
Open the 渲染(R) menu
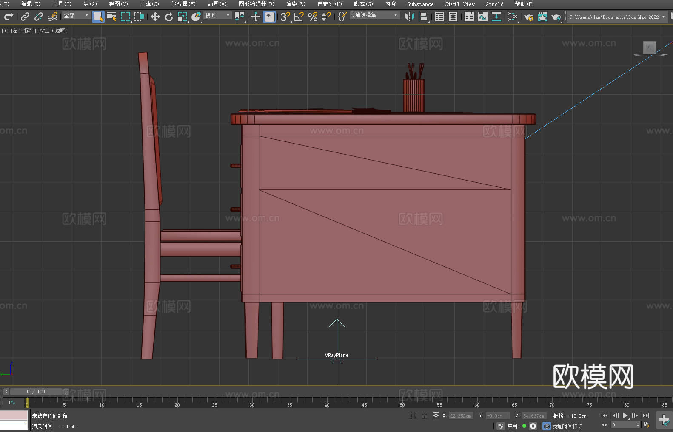click(x=296, y=4)
